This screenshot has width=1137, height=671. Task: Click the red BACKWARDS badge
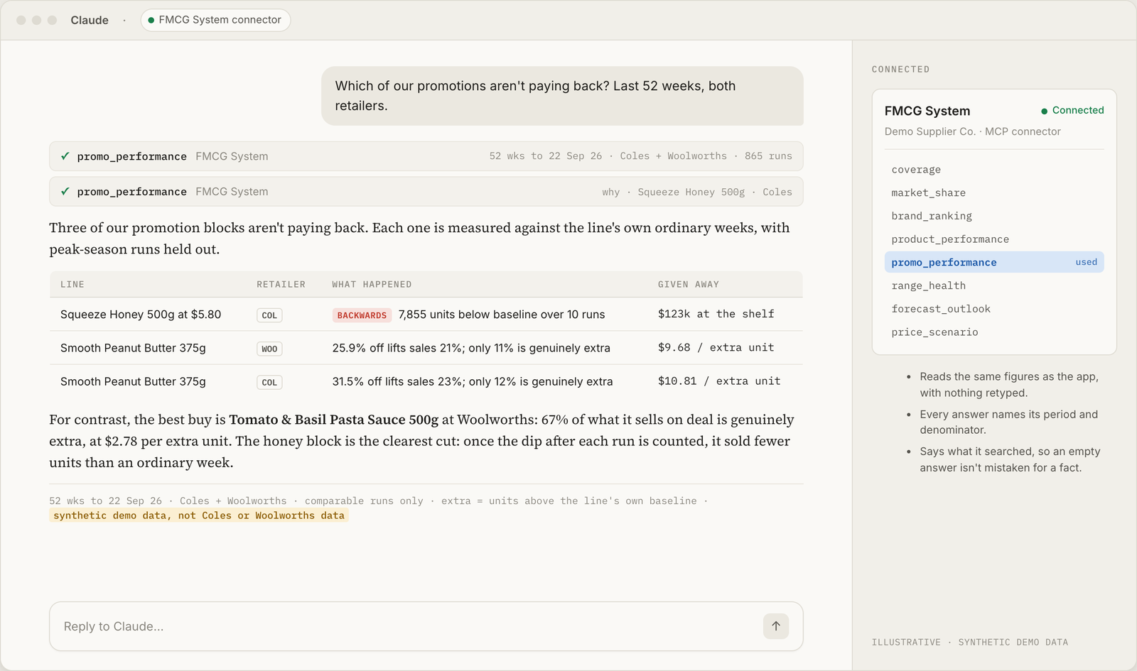coord(362,315)
